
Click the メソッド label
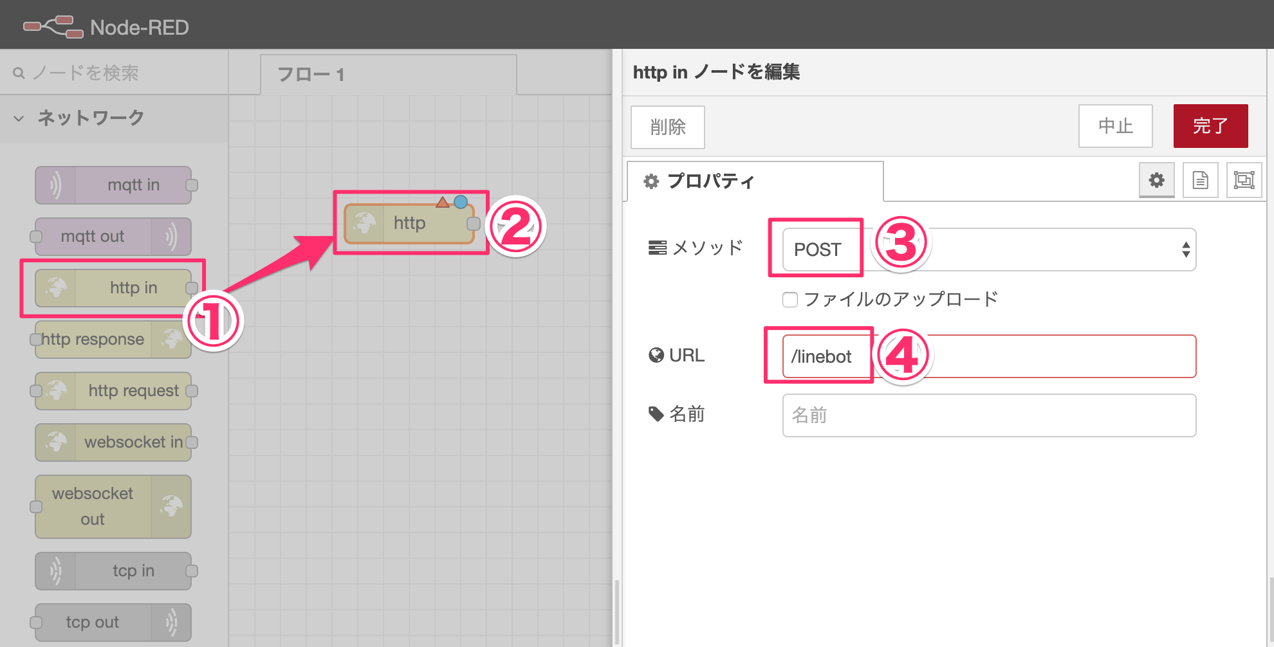(696, 248)
